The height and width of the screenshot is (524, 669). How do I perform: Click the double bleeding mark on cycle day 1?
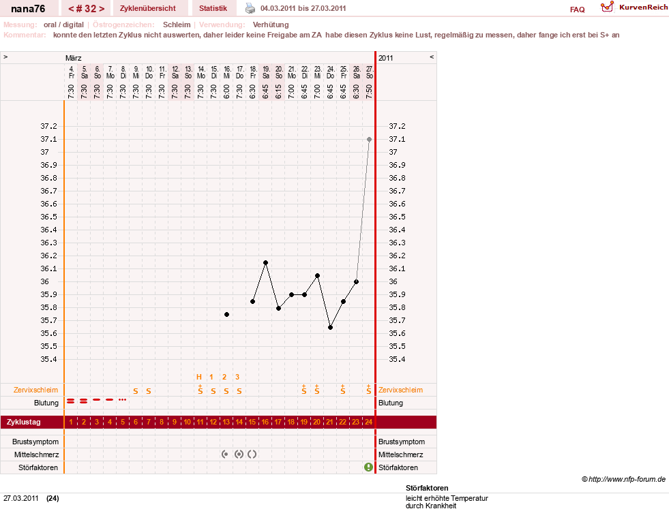click(71, 401)
